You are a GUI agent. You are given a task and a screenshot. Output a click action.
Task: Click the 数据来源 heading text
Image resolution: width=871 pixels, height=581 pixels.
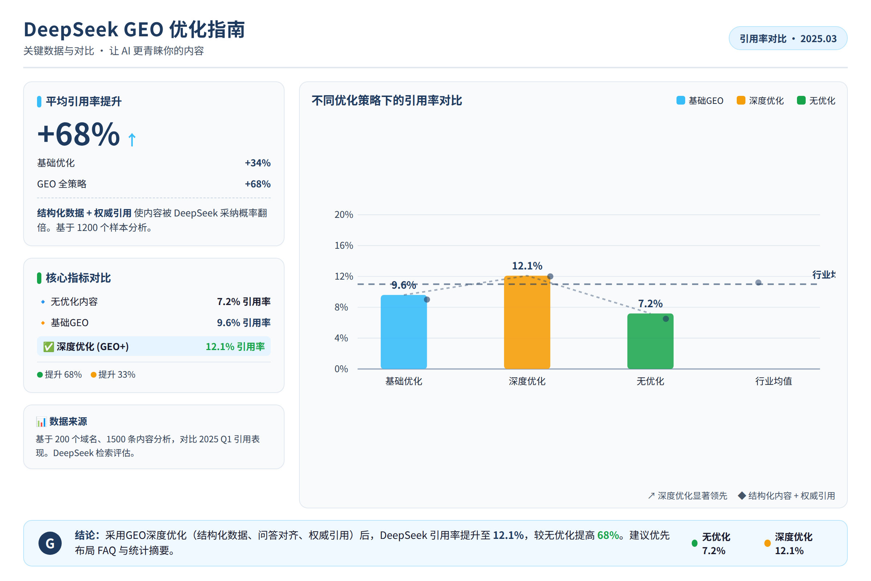click(x=68, y=422)
